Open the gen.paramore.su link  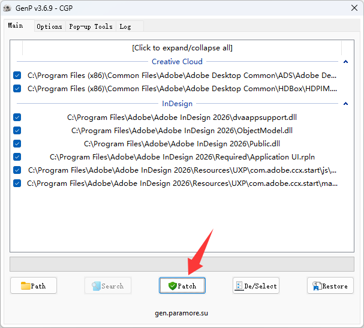pos(182,313)
